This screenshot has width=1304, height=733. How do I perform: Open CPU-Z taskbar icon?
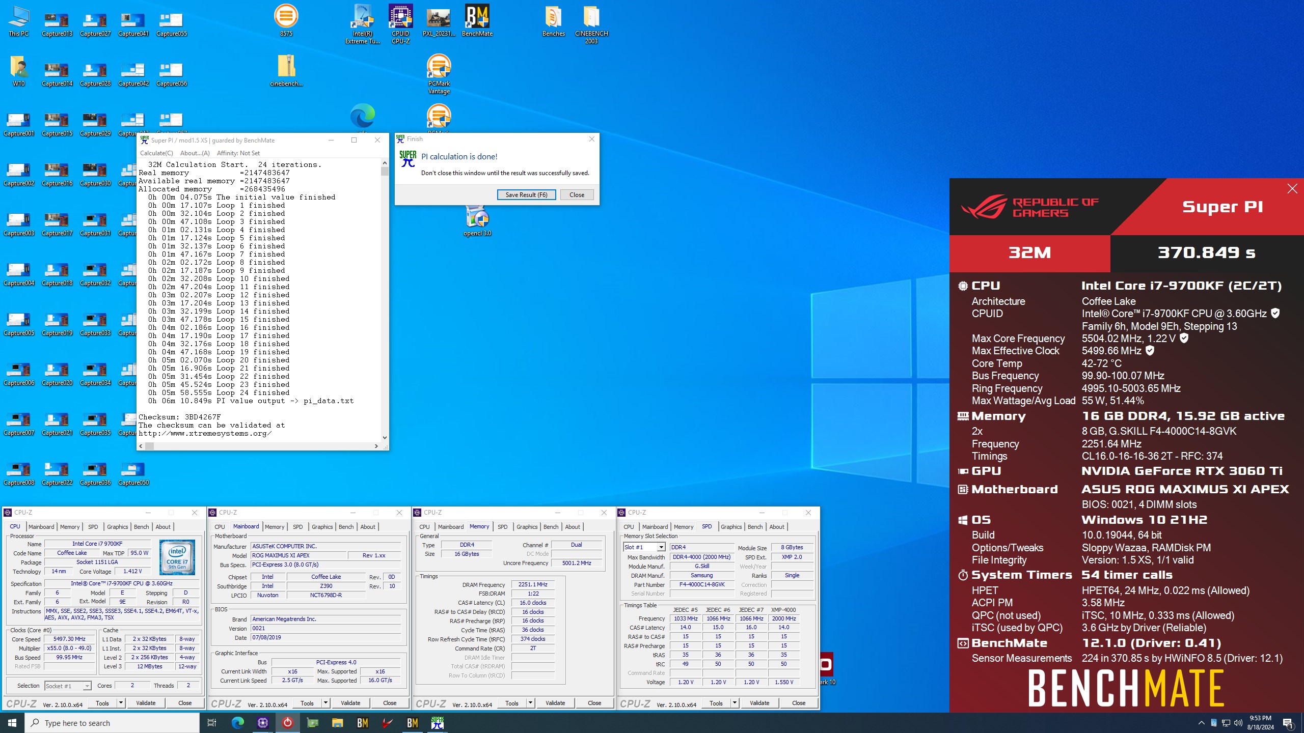coord(263,723)
